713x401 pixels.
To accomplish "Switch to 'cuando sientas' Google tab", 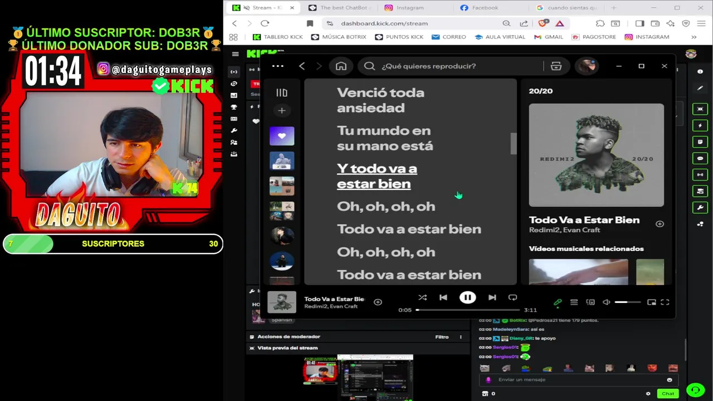I will (x=566, y=8).
